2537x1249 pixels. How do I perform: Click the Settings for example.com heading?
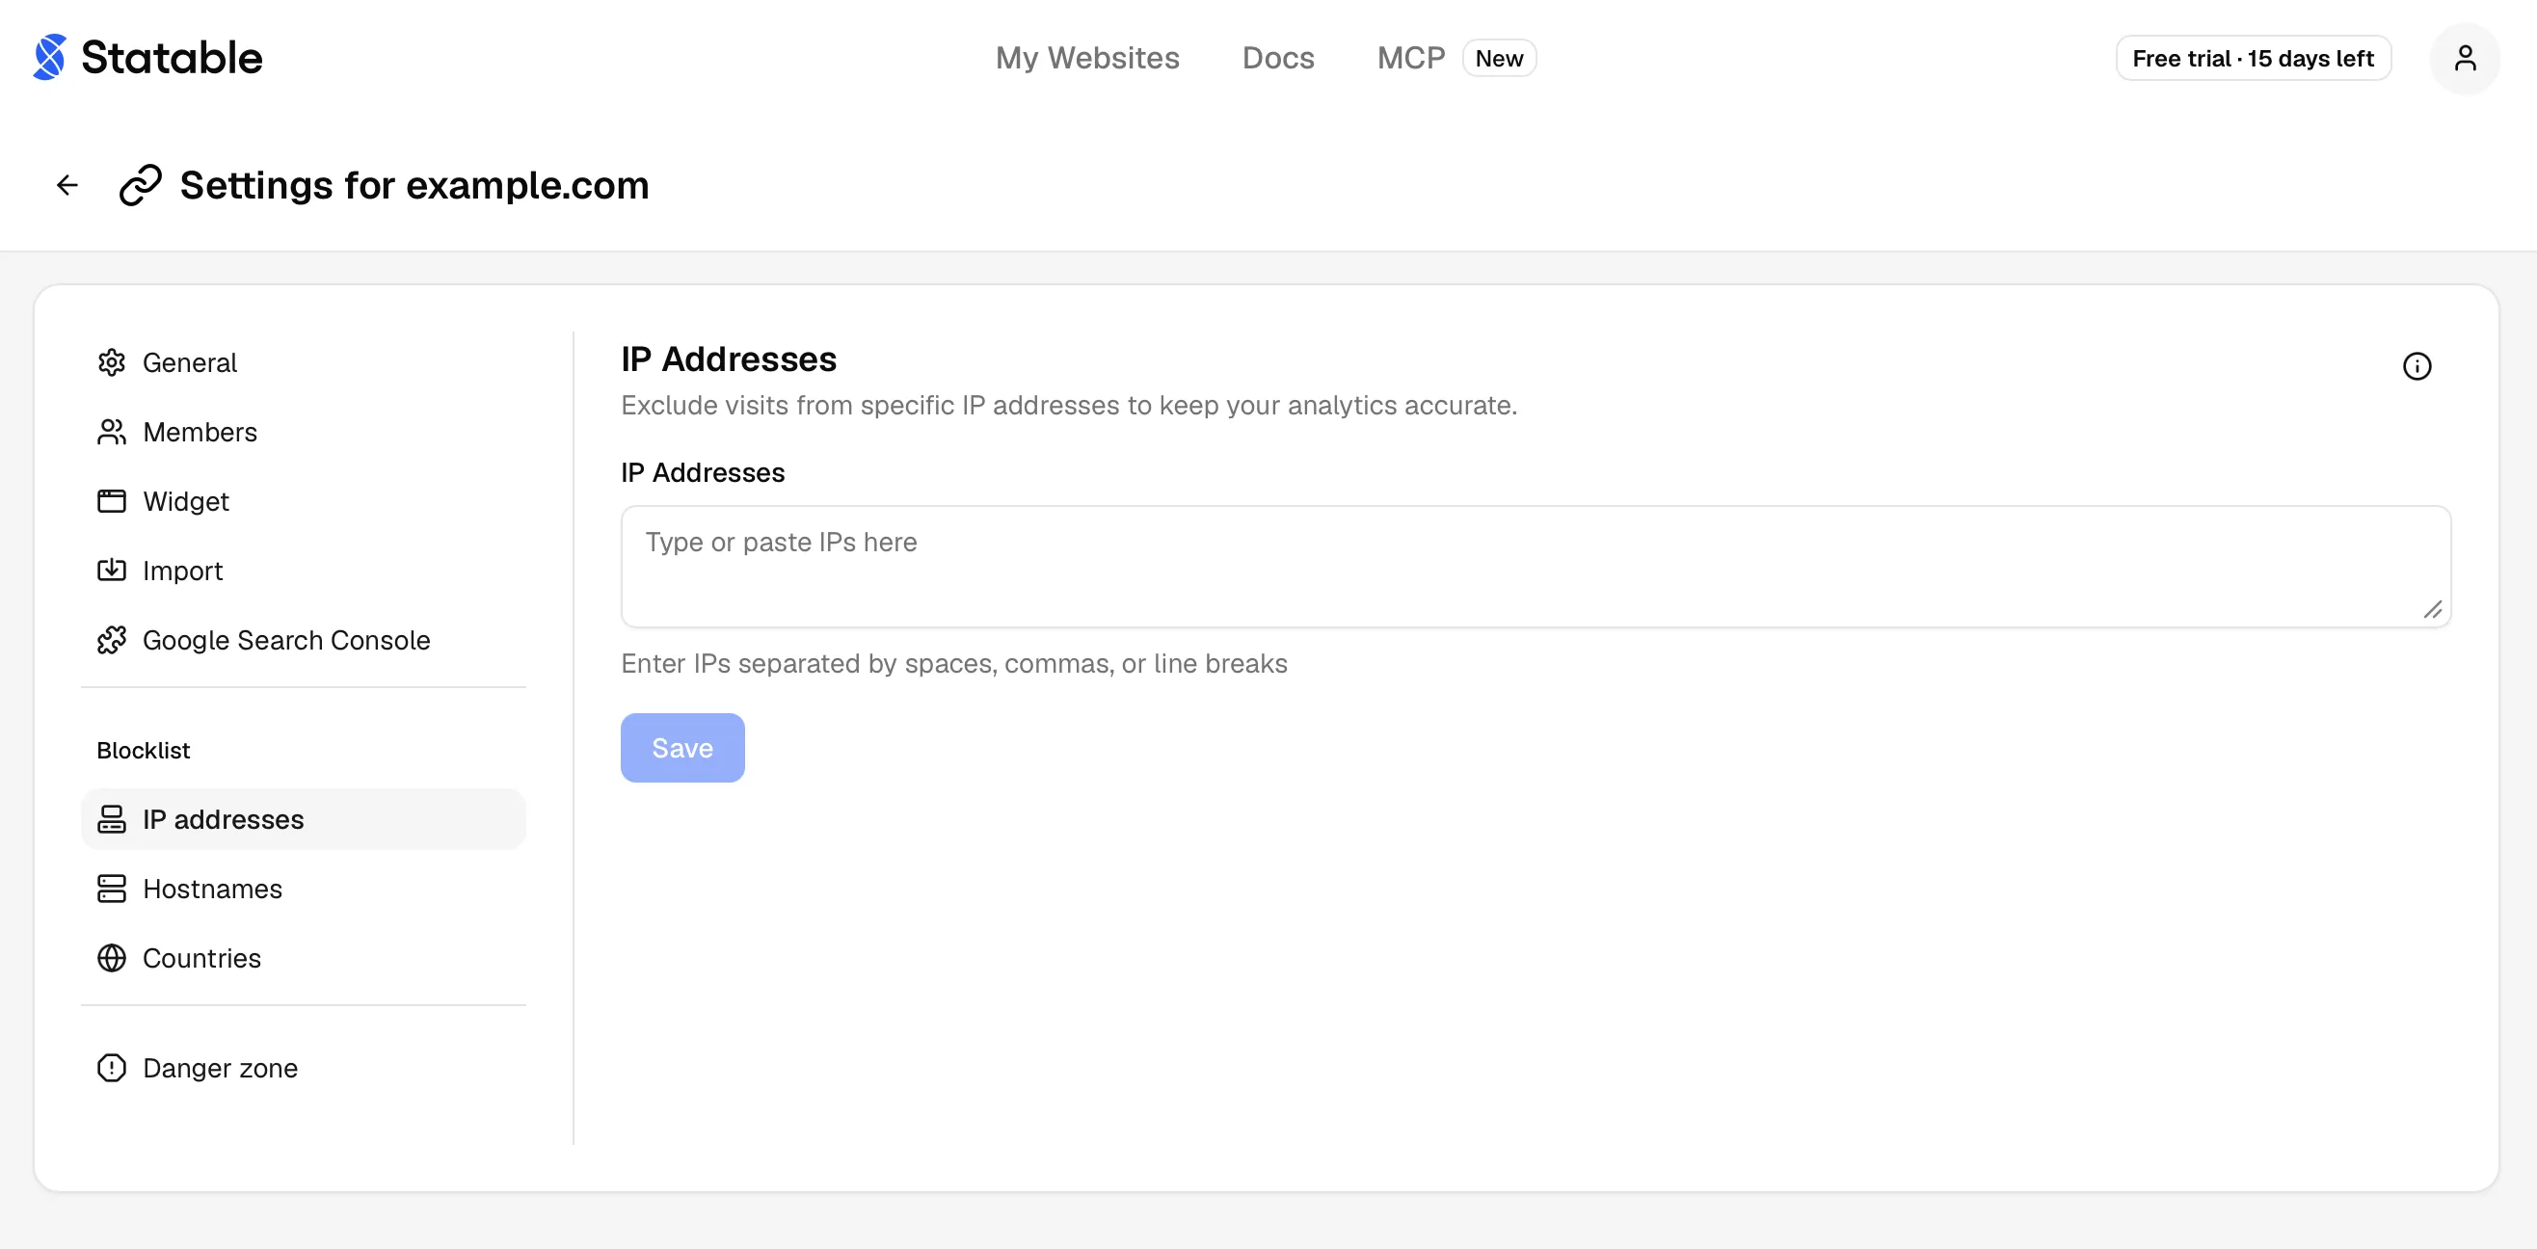(x=414, y=185)
